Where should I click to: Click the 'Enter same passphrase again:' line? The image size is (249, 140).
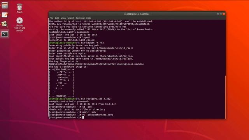[x=68, y=53]
